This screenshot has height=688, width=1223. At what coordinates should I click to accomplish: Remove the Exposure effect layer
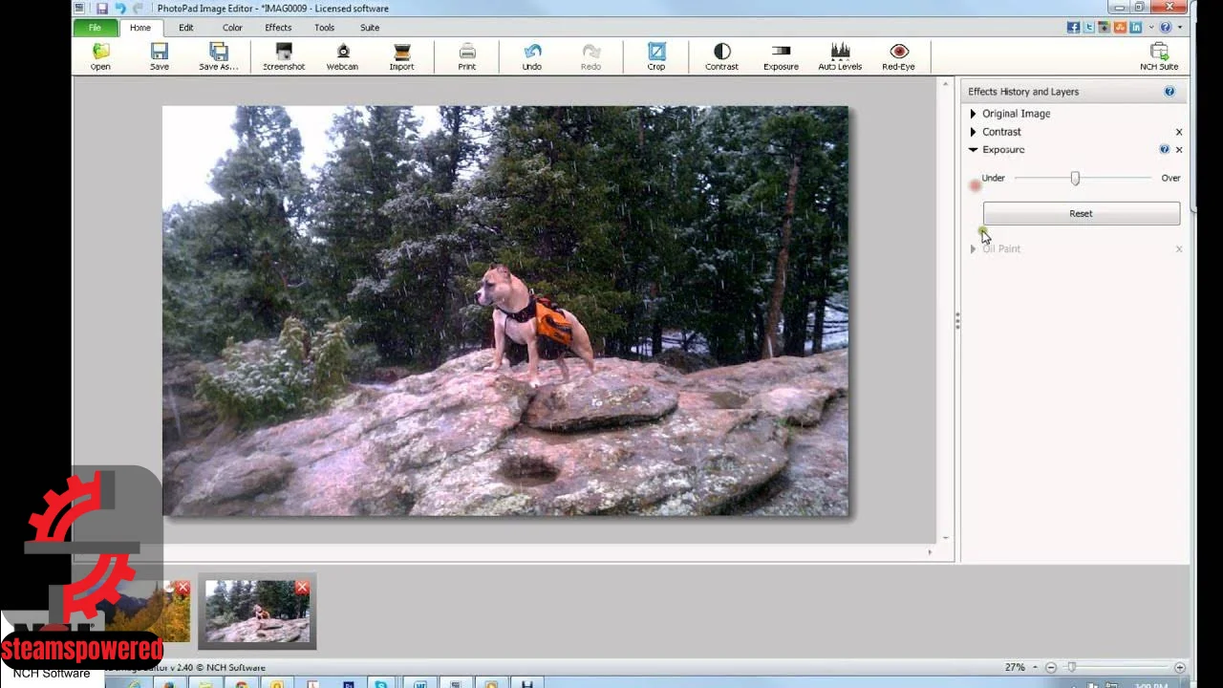point(1179,150)
